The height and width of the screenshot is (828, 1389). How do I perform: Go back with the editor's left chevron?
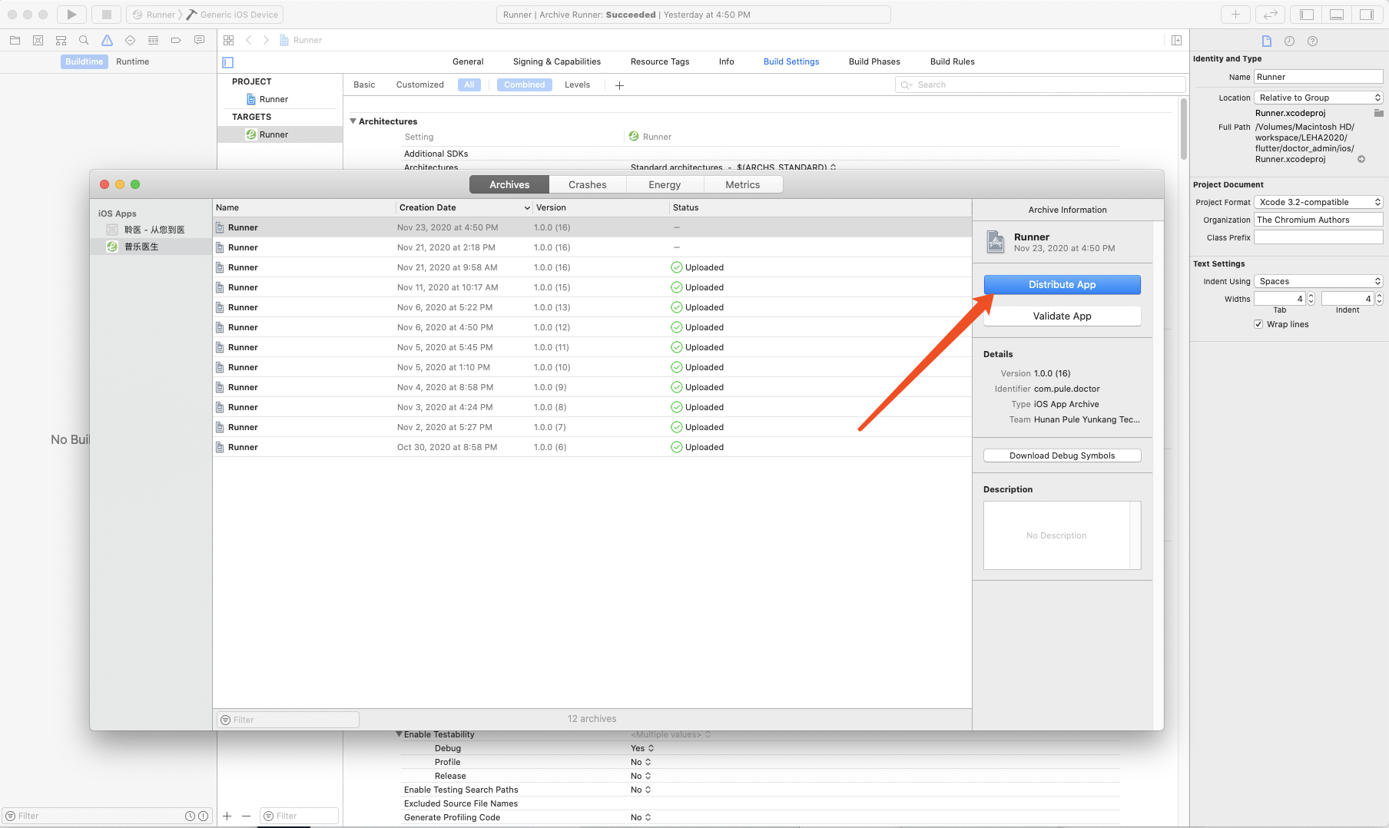tap(248, 40)
